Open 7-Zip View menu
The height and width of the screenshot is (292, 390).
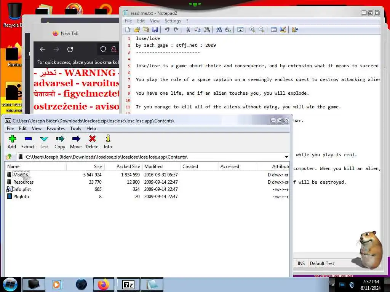pos(37,129)
